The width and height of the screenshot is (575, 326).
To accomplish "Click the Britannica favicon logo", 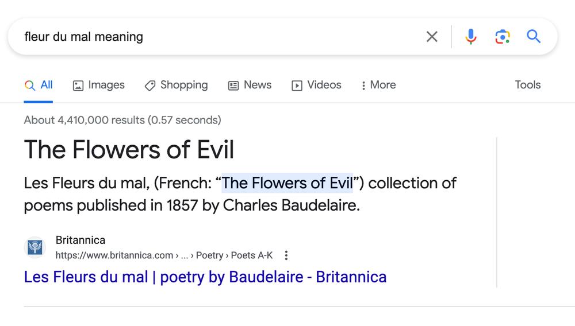I will [x=35, y=247].
